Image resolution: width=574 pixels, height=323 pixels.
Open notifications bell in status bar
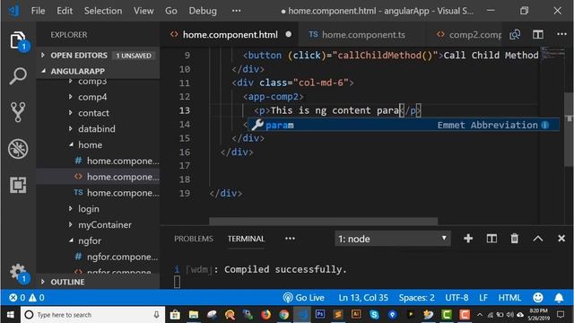(559, 297)
